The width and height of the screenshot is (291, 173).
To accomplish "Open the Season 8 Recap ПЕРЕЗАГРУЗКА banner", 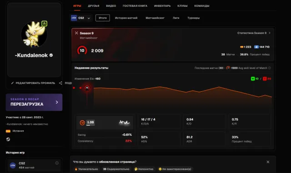I will tap(34, 102).
